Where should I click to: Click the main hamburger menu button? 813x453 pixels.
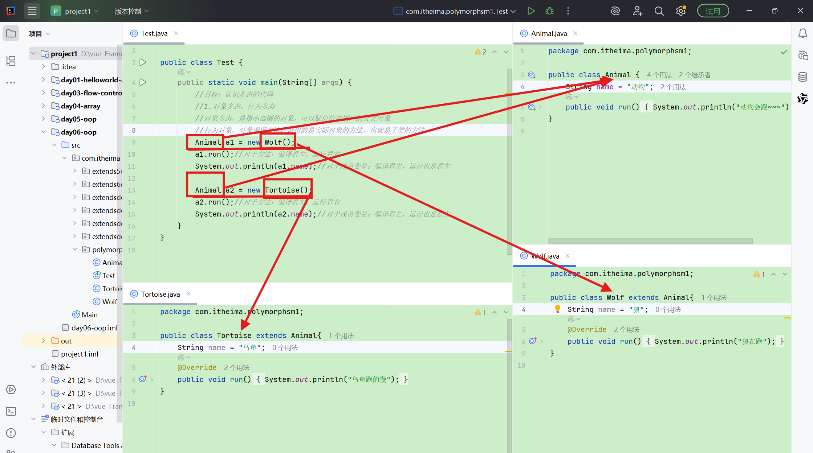32,11
